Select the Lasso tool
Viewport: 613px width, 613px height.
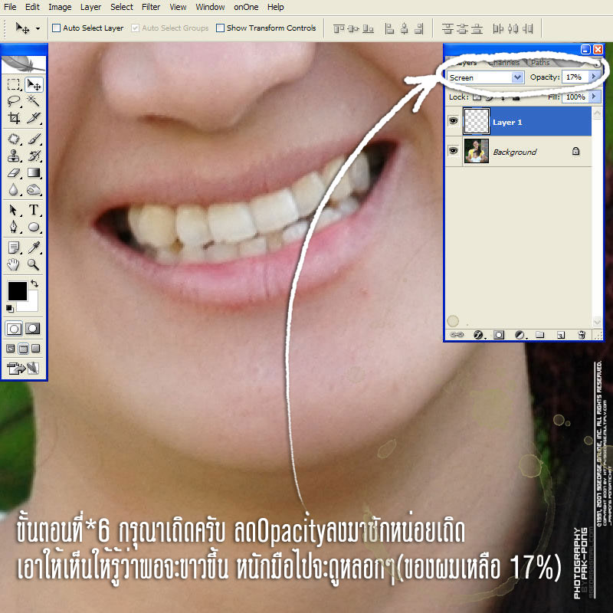(14, 101)
